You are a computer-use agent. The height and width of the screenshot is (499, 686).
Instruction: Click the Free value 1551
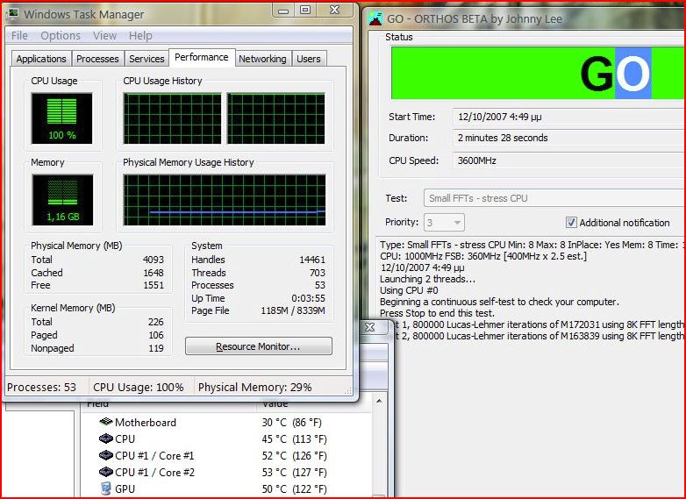pos(154,285)
